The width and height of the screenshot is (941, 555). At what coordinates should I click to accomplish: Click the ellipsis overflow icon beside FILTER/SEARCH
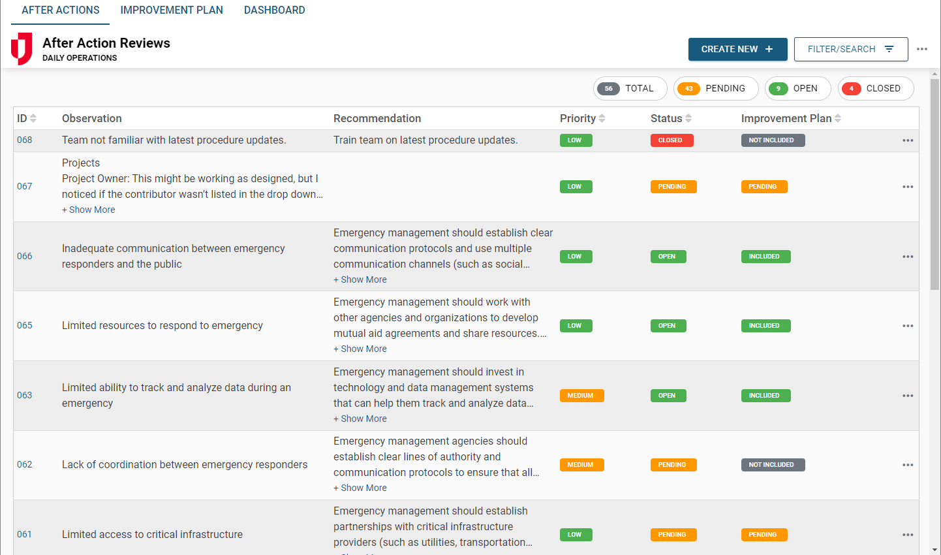(x=922, y=49)
